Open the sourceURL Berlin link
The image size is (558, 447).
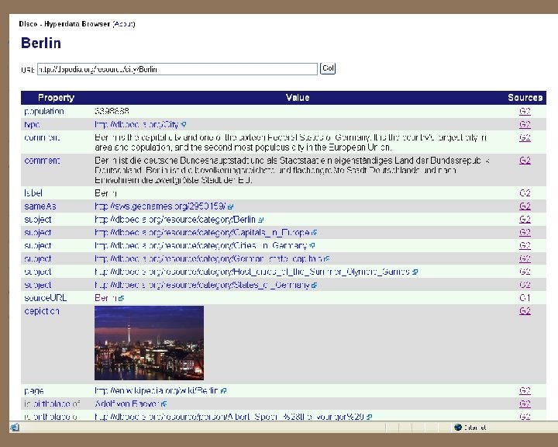tap(105, 298)
